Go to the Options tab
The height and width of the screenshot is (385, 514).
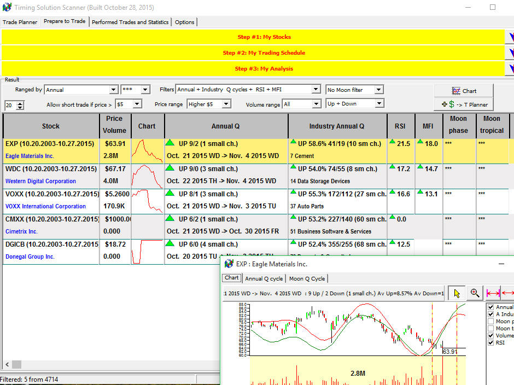coord(185,22)
